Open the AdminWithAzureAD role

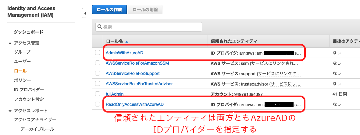click(x=124, y=53)
